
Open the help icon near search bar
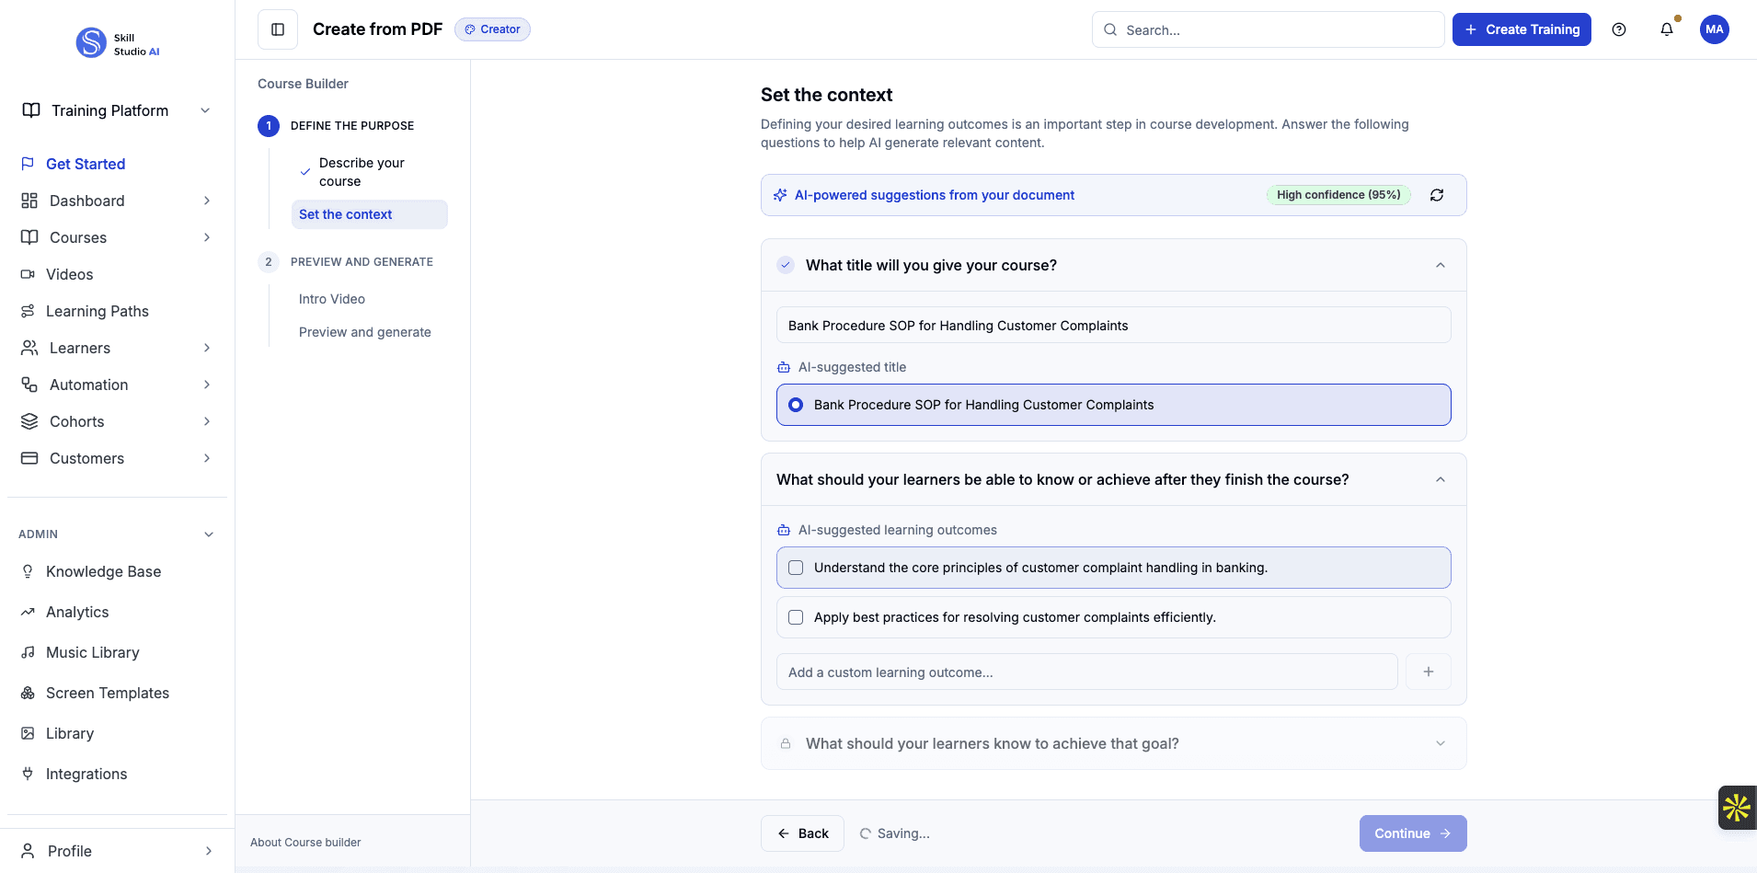pyautogui.click(x=1620, y=29)
